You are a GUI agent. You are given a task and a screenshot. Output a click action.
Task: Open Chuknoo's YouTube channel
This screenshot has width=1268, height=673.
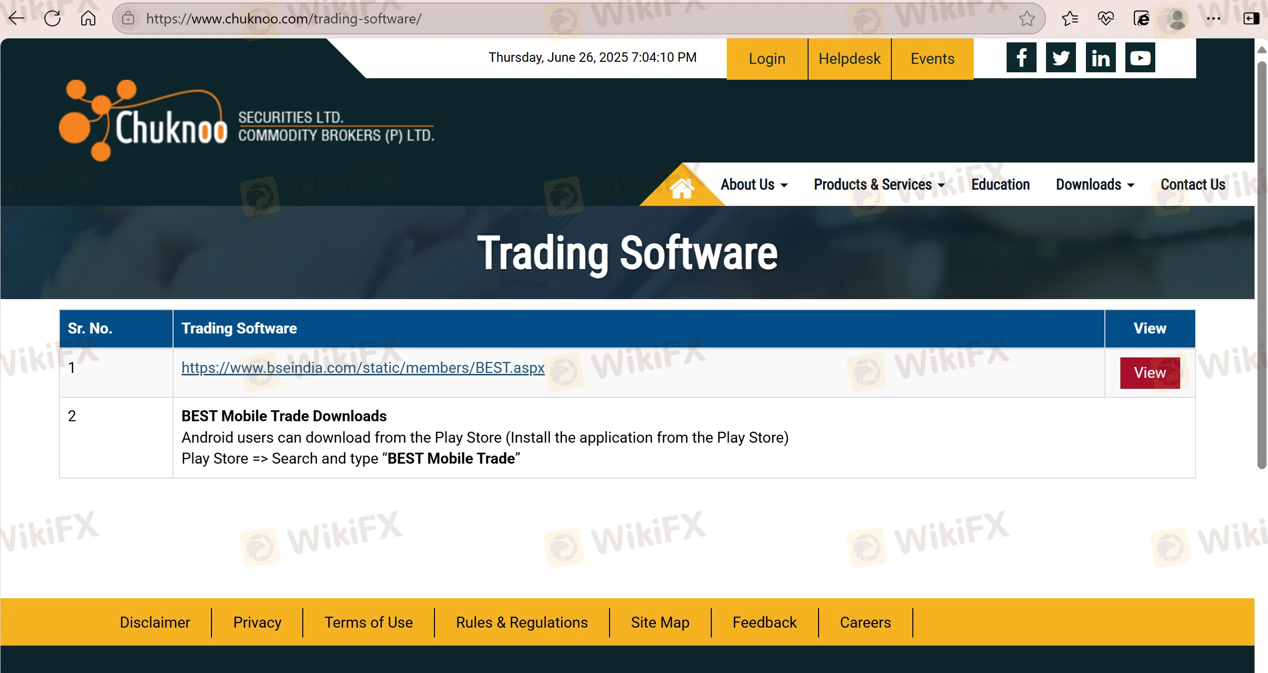1140,57
